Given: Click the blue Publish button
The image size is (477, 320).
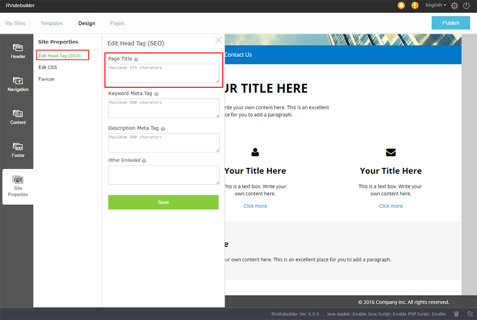Looking at the screenshot, I should [x=450, y=23].
